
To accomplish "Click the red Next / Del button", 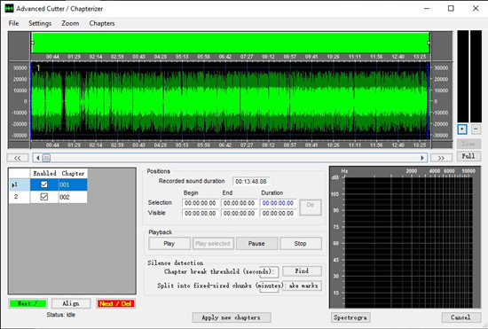I will pyautogui.click(x=115, y=303).
